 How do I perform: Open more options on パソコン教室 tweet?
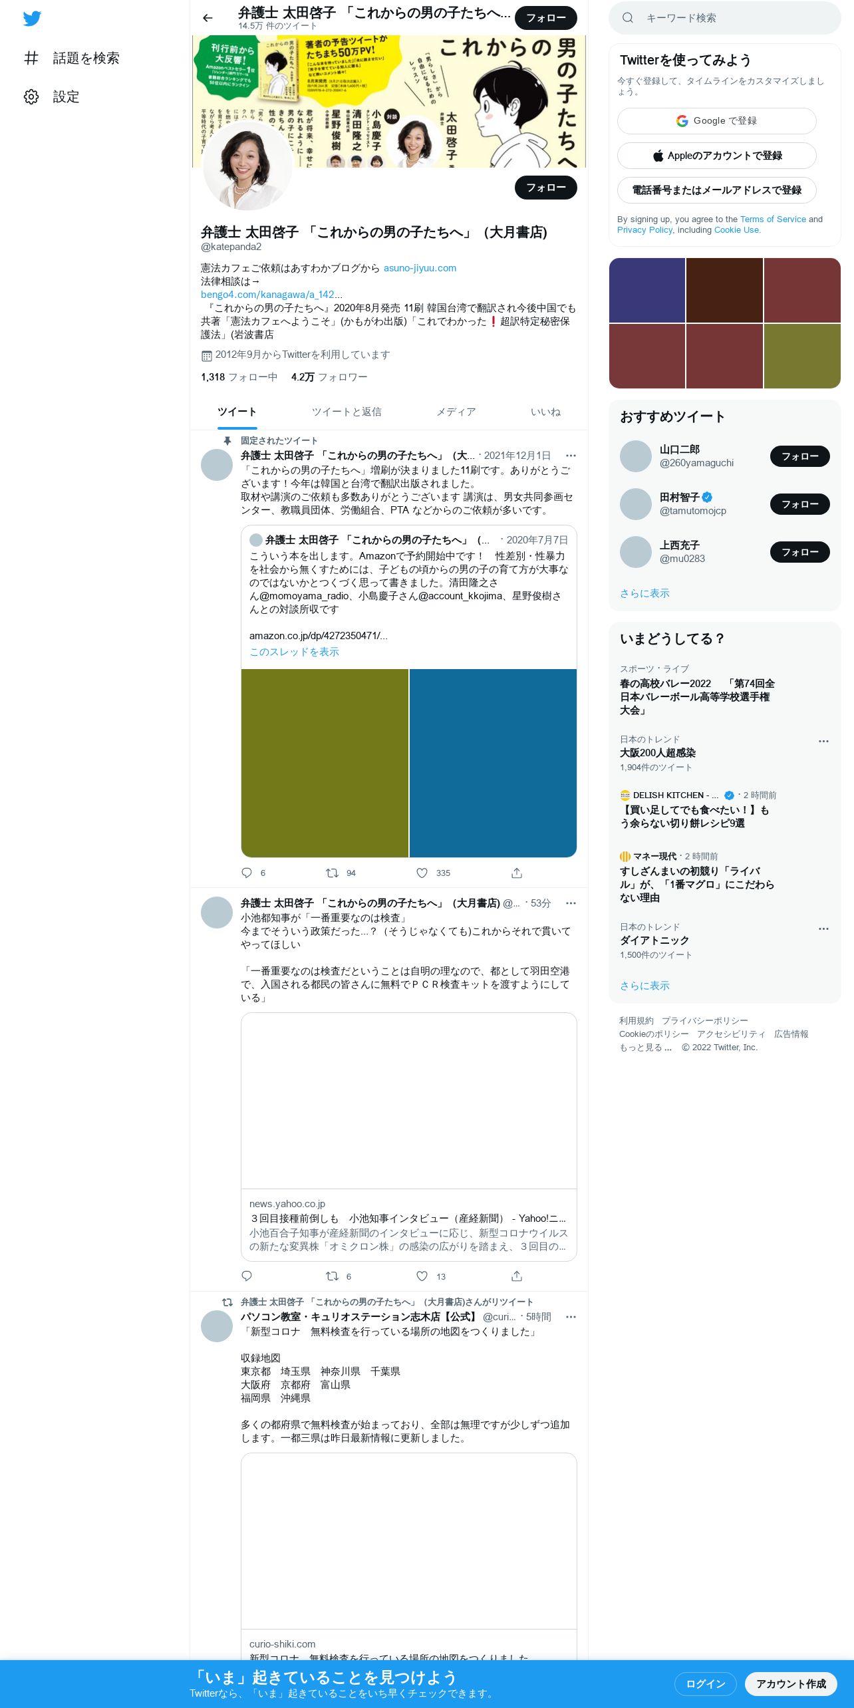(x=571, y=1317)
